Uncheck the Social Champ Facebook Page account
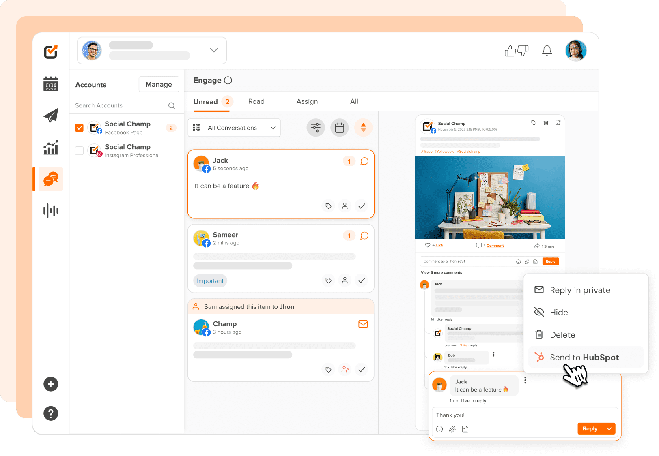This screenshot has width=659, height=456. point(79,127)
